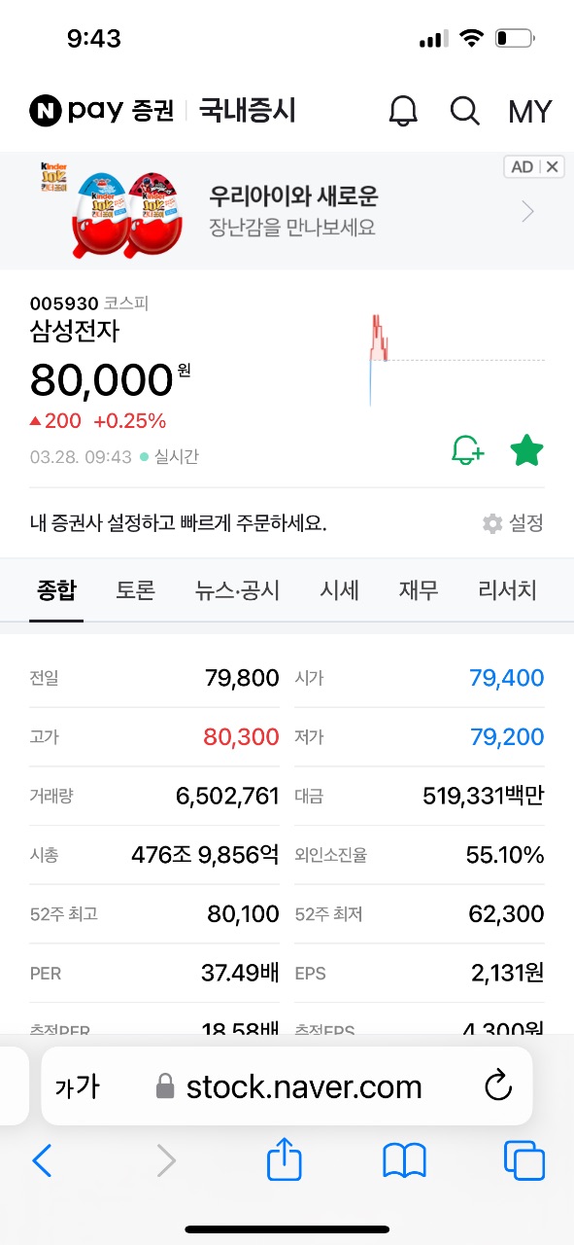
Task: Open Safari bookmarks book icon
Action: pos(405,1160)
